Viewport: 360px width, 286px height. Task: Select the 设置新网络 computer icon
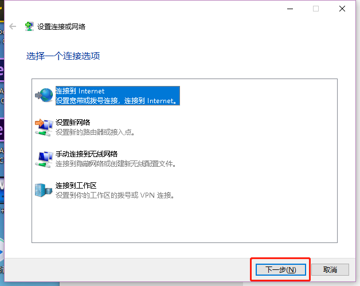tap(44, 127)
